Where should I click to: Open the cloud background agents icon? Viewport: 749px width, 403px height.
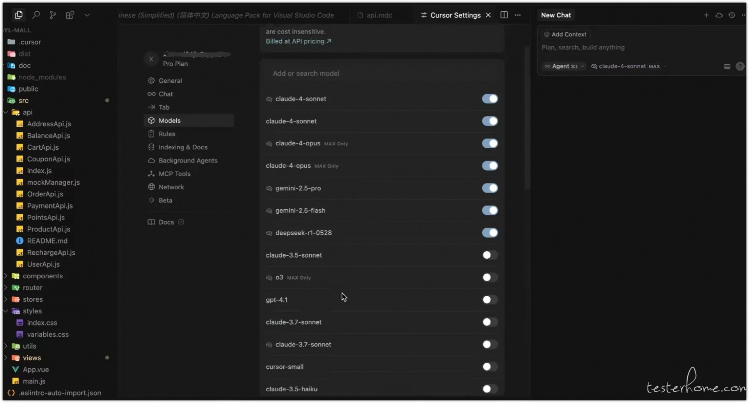tap(719, 15)
